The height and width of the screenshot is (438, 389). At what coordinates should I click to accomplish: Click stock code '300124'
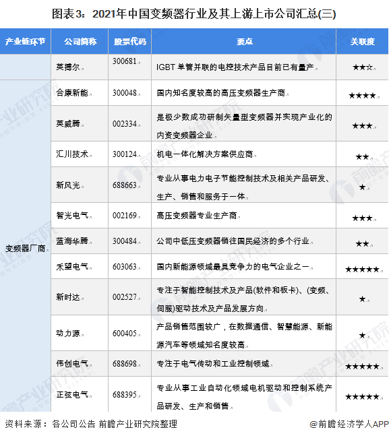pos(125,154)
